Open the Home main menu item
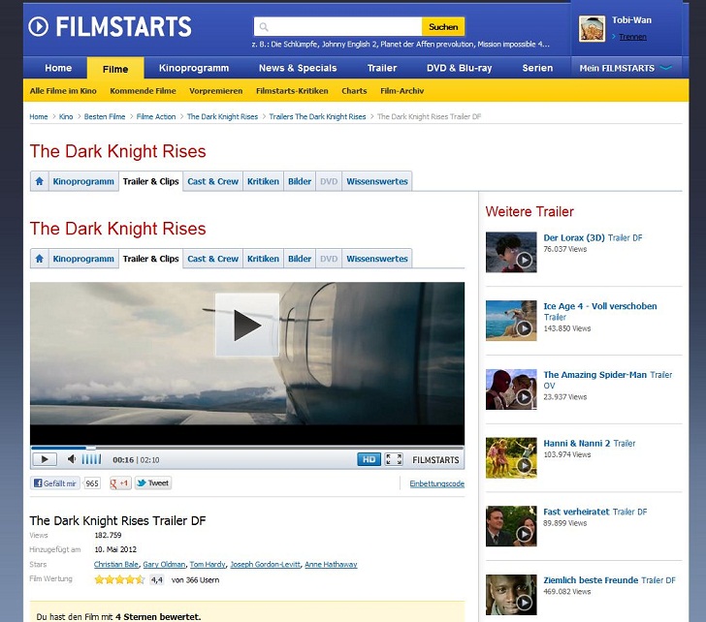706x622 pixels. 58,68
